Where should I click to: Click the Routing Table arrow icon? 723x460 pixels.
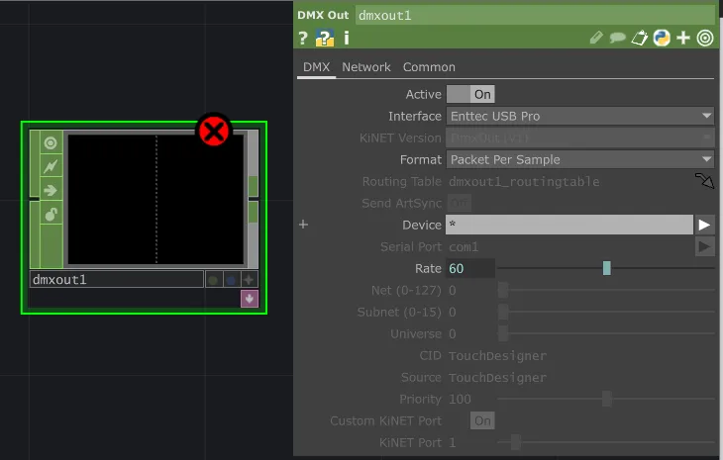(704, 180)
